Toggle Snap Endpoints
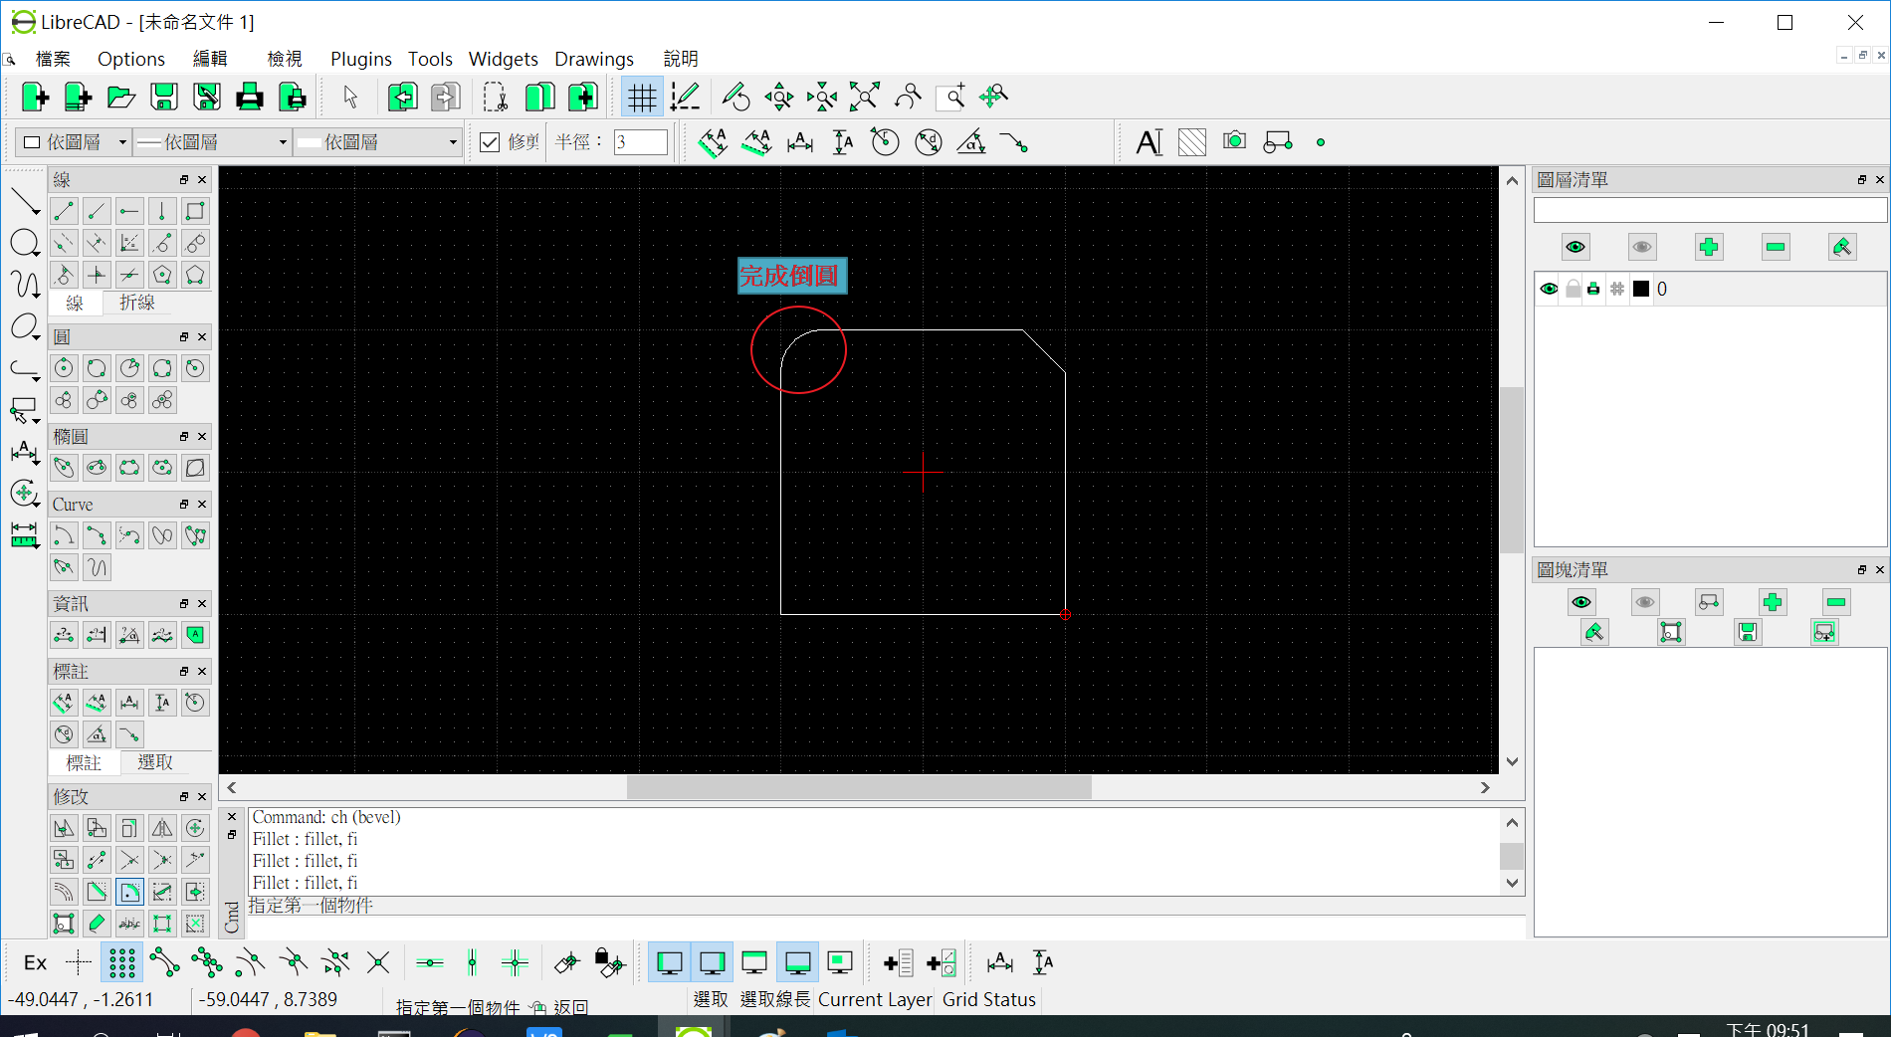This screenshot has height=1037, width=1891. [164, 962]
